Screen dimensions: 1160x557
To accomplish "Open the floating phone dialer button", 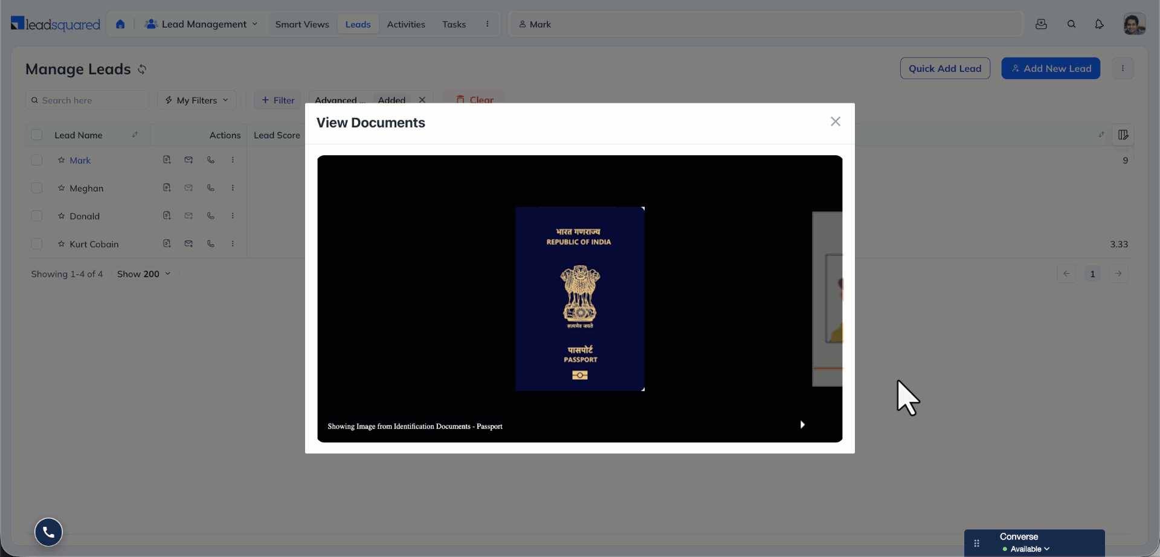I will click(x=48, y=532).
